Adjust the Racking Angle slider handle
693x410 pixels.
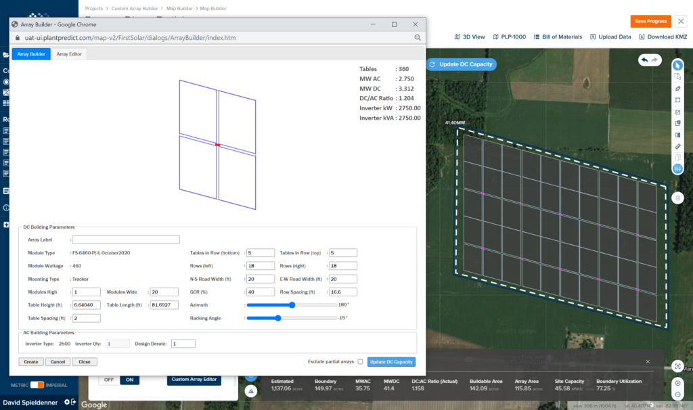point(278,318)
